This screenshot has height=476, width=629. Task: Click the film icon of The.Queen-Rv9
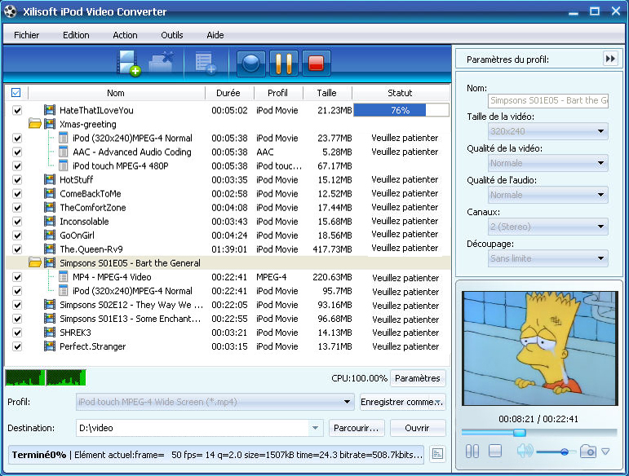pyautogui.click(x=49, y=249)
